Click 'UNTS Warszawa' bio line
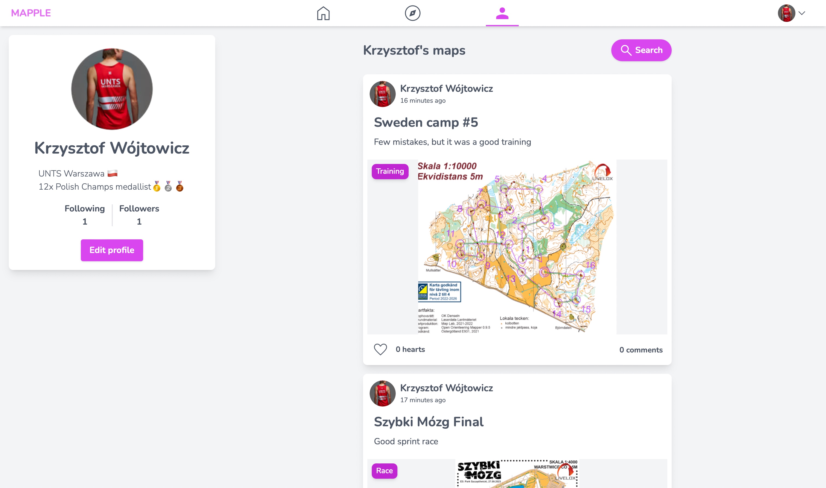Viewport: 826px width, 488px height. tap(78, 173)
